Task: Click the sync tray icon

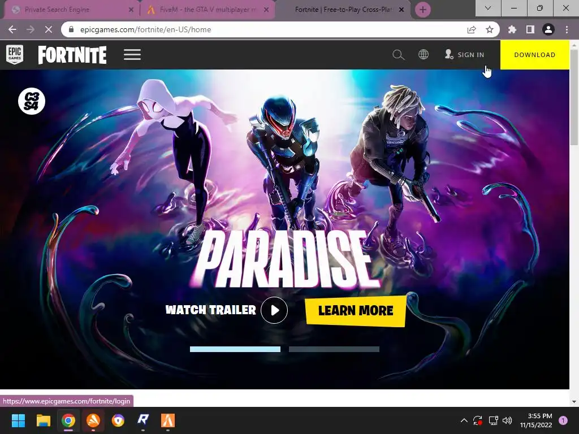Action: [478, 420]
